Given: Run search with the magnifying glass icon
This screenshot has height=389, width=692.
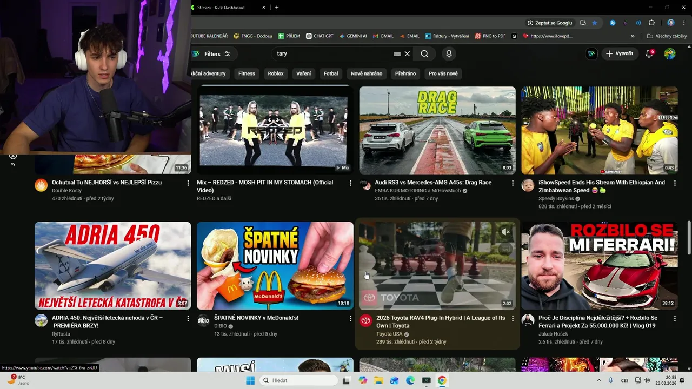Looking at the screenshot, I should pos(424,54).
